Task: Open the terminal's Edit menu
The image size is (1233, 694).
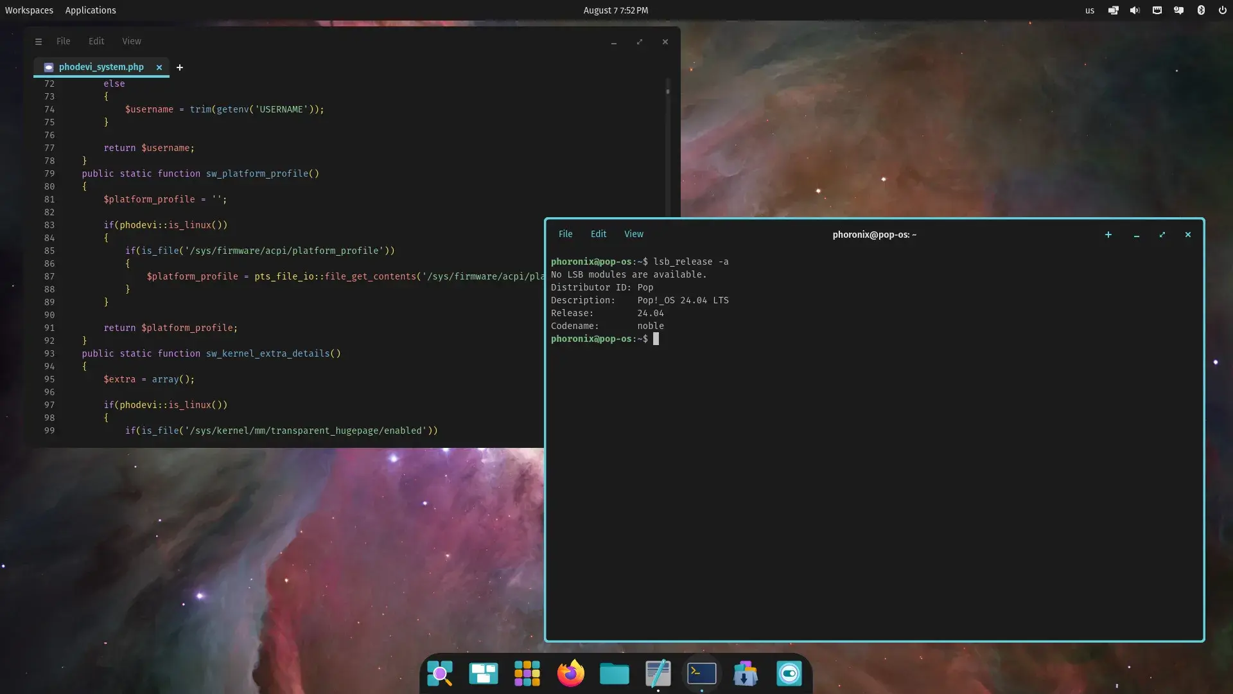Action: [599, 235]
